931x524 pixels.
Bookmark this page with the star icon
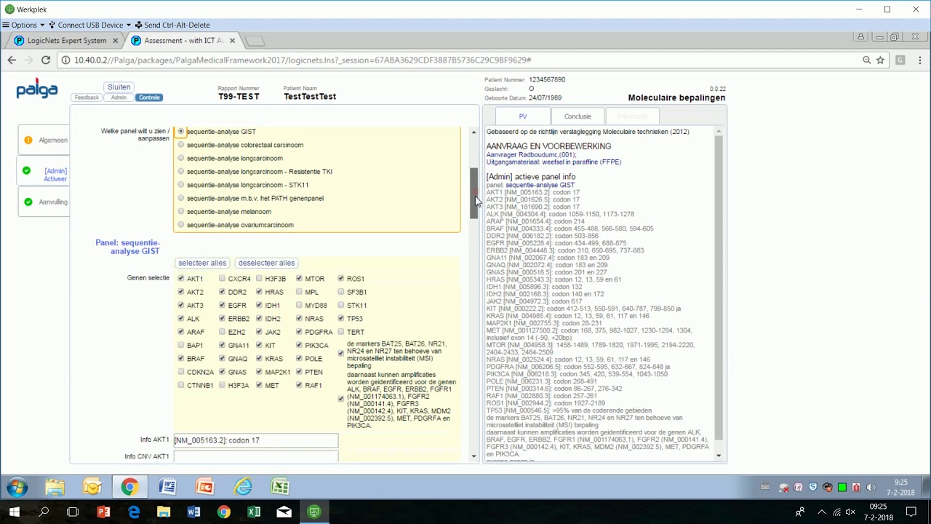[880, 60]
